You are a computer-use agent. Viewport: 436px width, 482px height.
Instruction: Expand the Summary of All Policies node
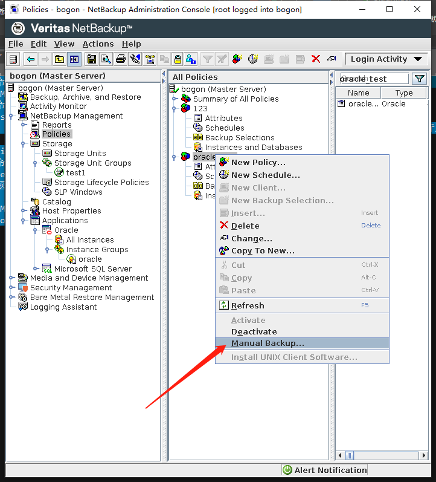point(174,99)
